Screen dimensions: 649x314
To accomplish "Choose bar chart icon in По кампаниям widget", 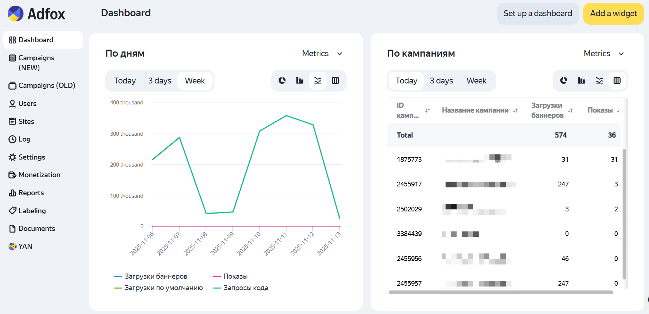I will point(581,81).
